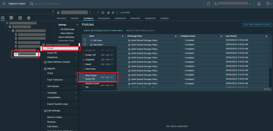Select the Hard disk 1 radio button

(x=85, y=44)
